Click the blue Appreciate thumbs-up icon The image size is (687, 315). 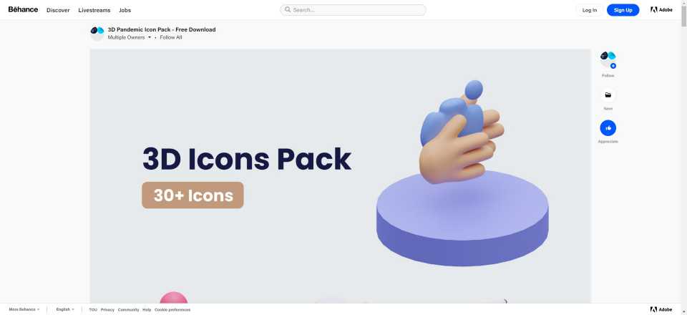pyautogui.click(x=608, y=128)
